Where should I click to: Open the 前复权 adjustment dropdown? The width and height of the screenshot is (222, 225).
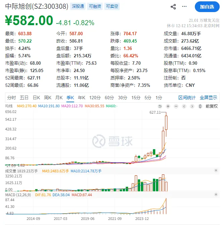tap(212, 106)
